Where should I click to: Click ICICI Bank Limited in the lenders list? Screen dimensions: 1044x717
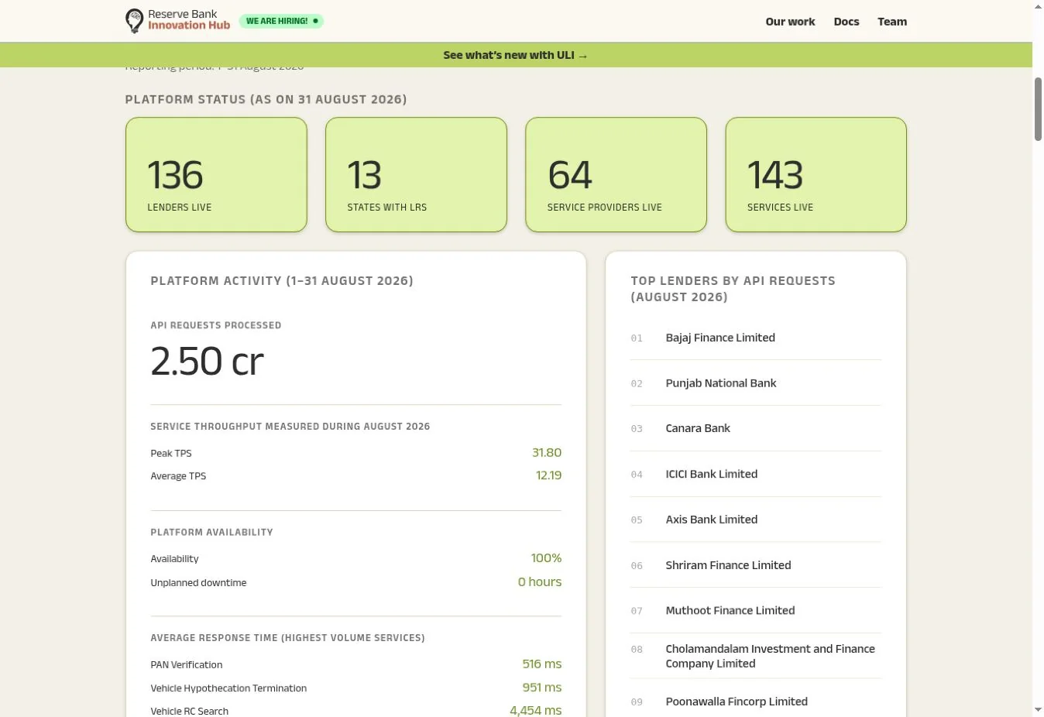pyautogui.click(x=712, y=474)
